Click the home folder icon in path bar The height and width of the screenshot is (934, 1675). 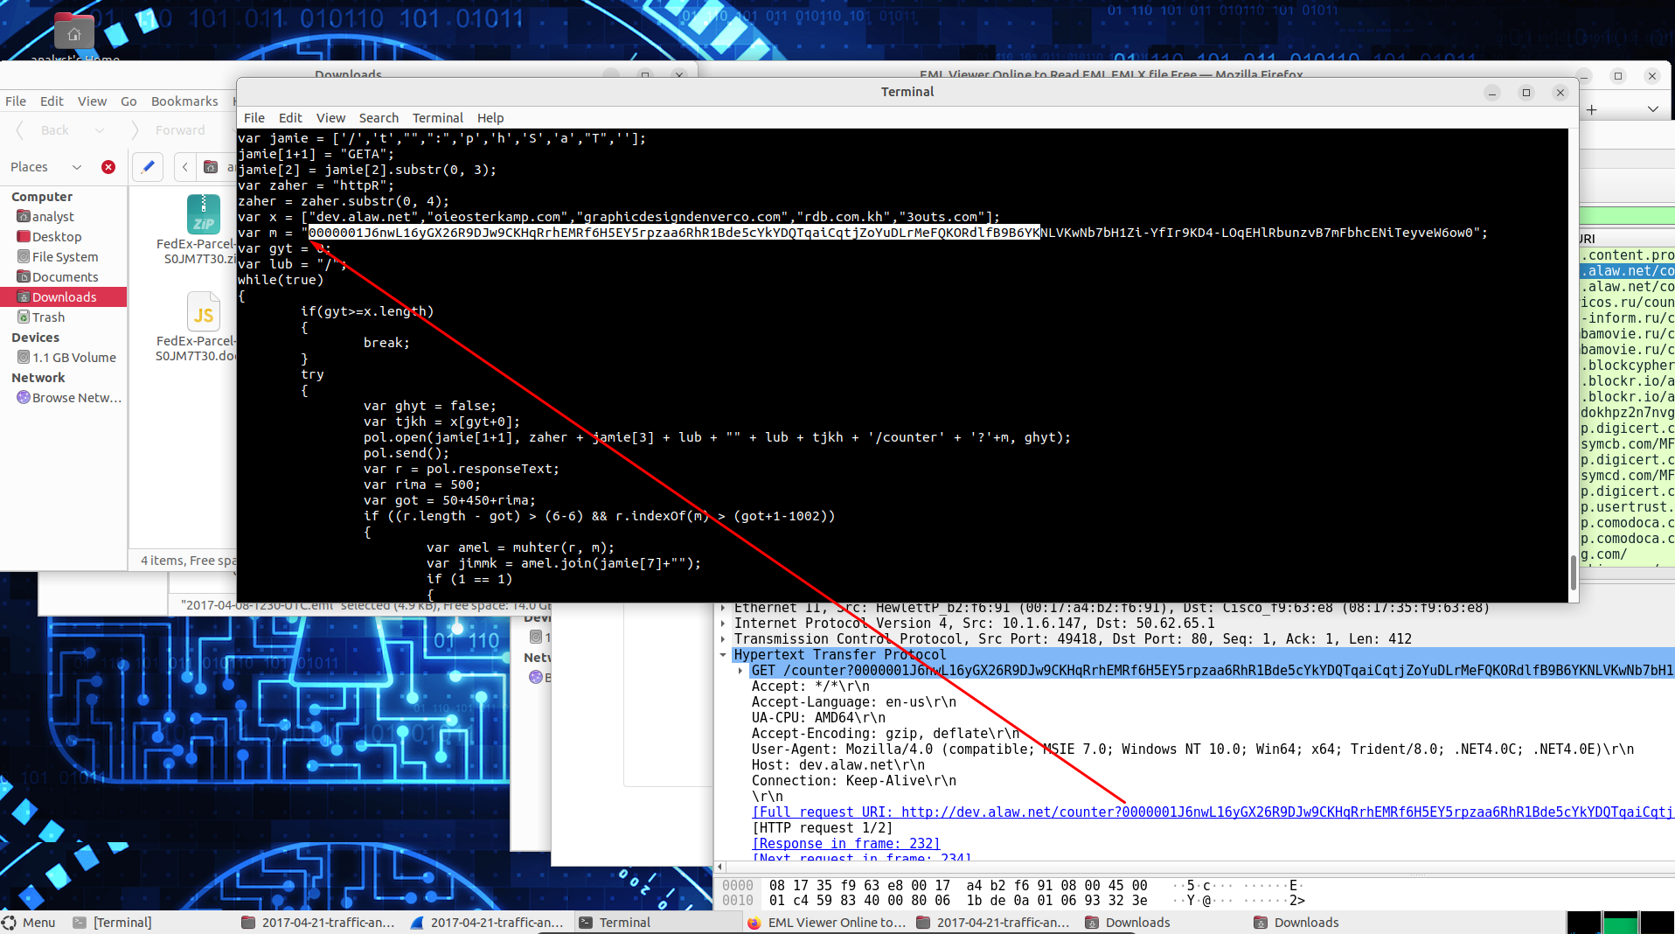coord(211,167)
